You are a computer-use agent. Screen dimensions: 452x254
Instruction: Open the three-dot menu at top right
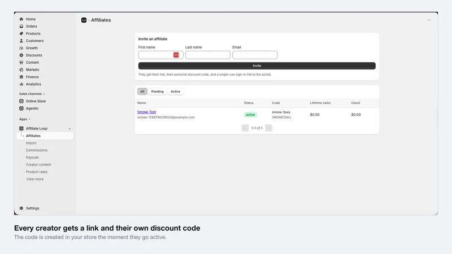click(429, 20)
